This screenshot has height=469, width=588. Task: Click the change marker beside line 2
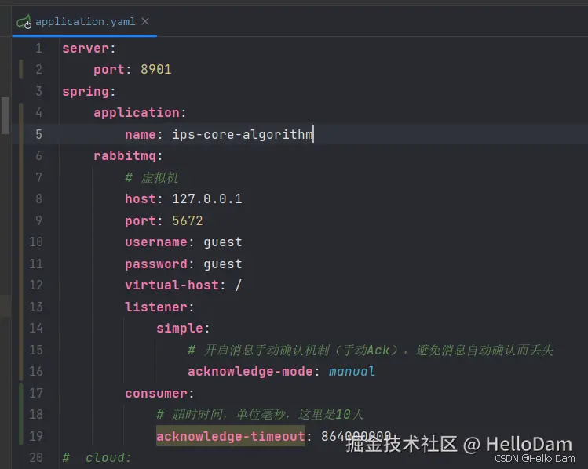(21, 70)
